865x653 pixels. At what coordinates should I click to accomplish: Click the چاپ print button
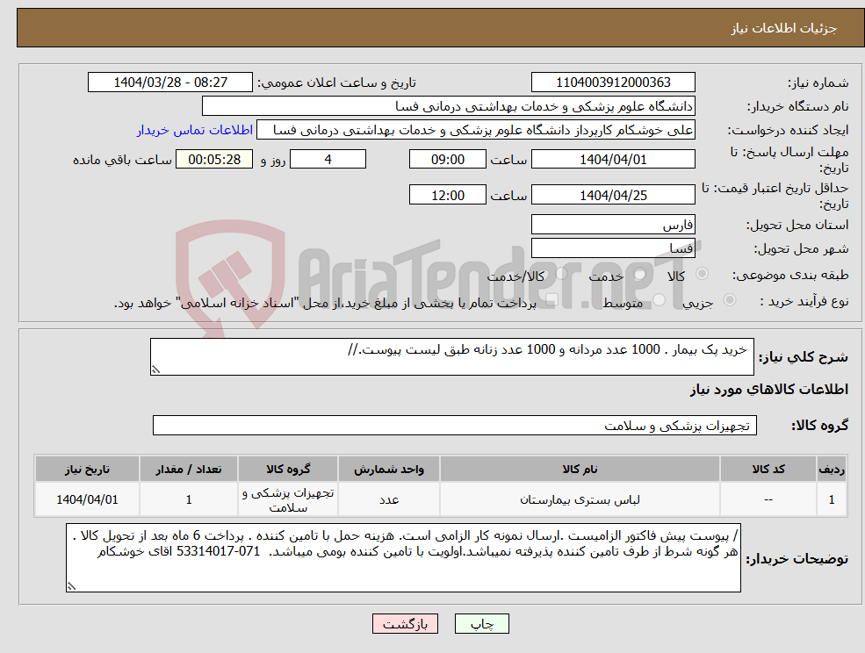481,624
